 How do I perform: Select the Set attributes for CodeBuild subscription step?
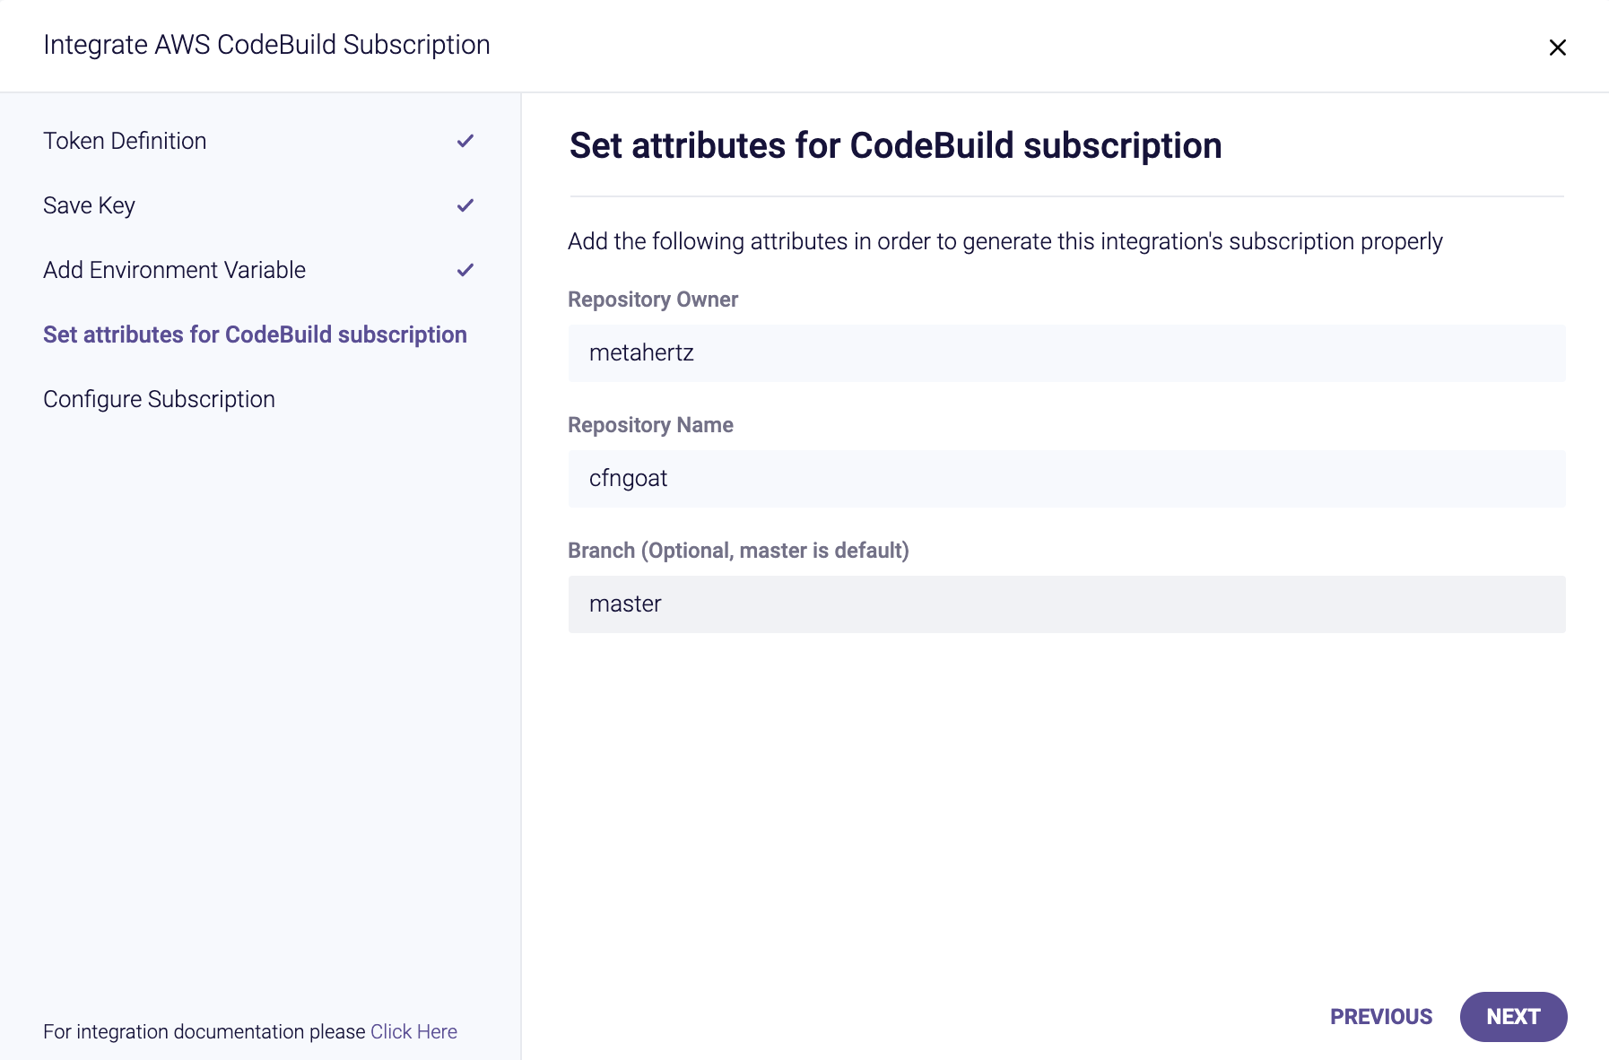coord(255,335)
